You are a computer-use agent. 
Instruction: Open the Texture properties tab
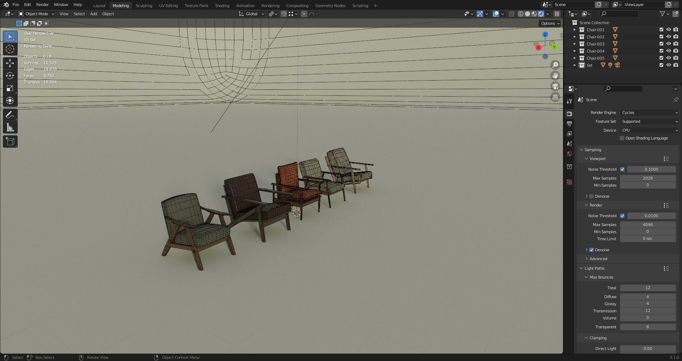569,182
